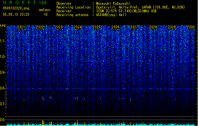This screenshot has height=126, width=198.
Task: Click the 'Observer' field label
Action: point(64,3)
